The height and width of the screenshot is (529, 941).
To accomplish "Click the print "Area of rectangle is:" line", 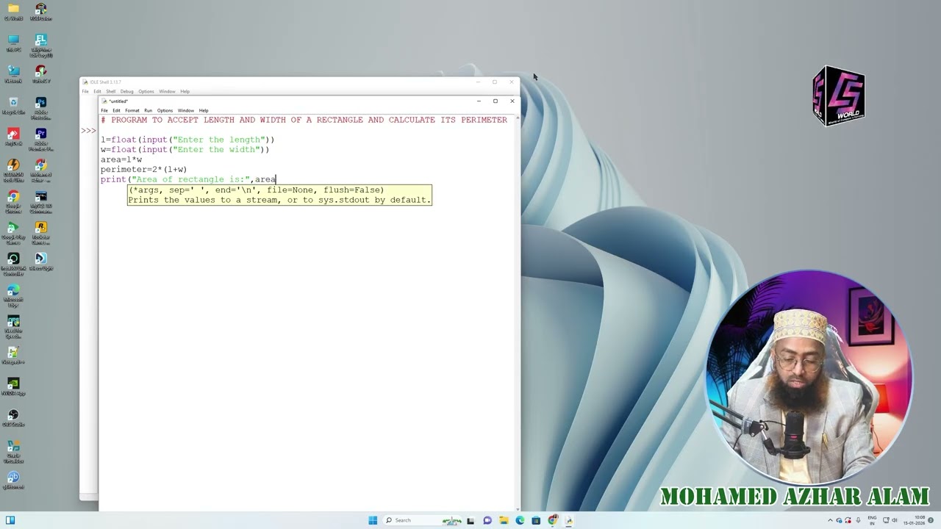I will click(188, 179).
